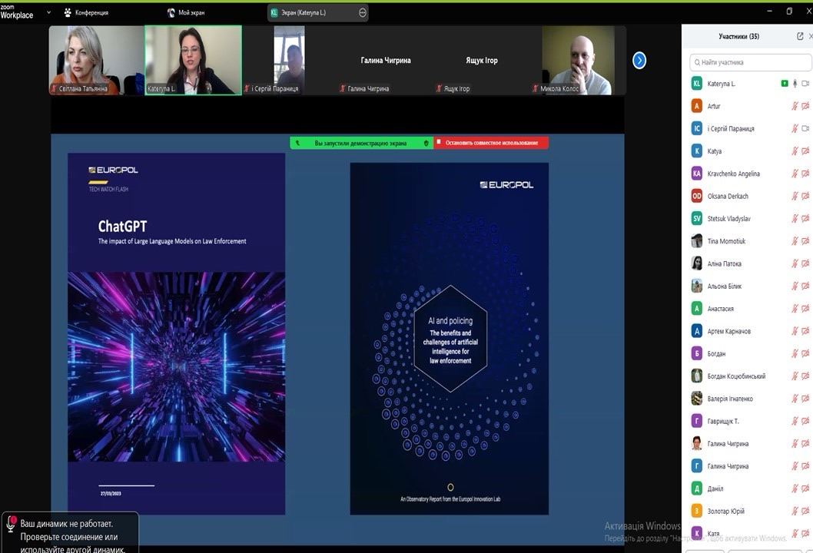This screenshot has height=553, width=813.
Task: Select Світлана Татьянна's video thumbnail
Action: (97, 60)
